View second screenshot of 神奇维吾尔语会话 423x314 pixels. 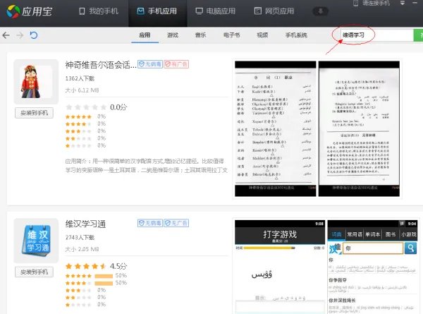(x=359, y=129)
